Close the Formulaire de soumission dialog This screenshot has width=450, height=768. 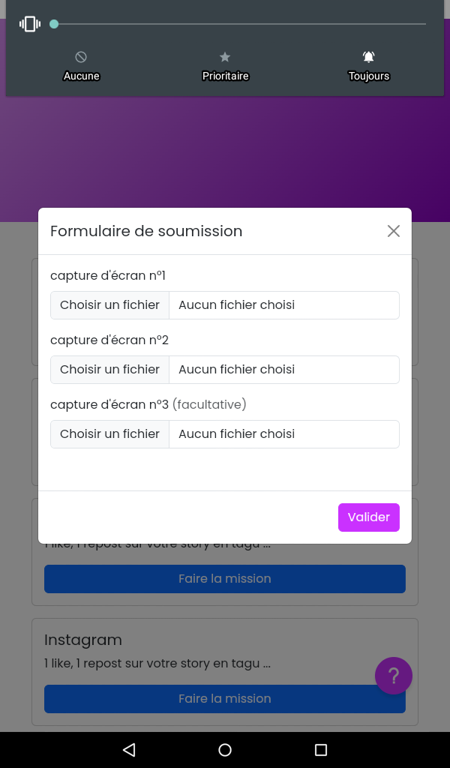pos(394,231)
